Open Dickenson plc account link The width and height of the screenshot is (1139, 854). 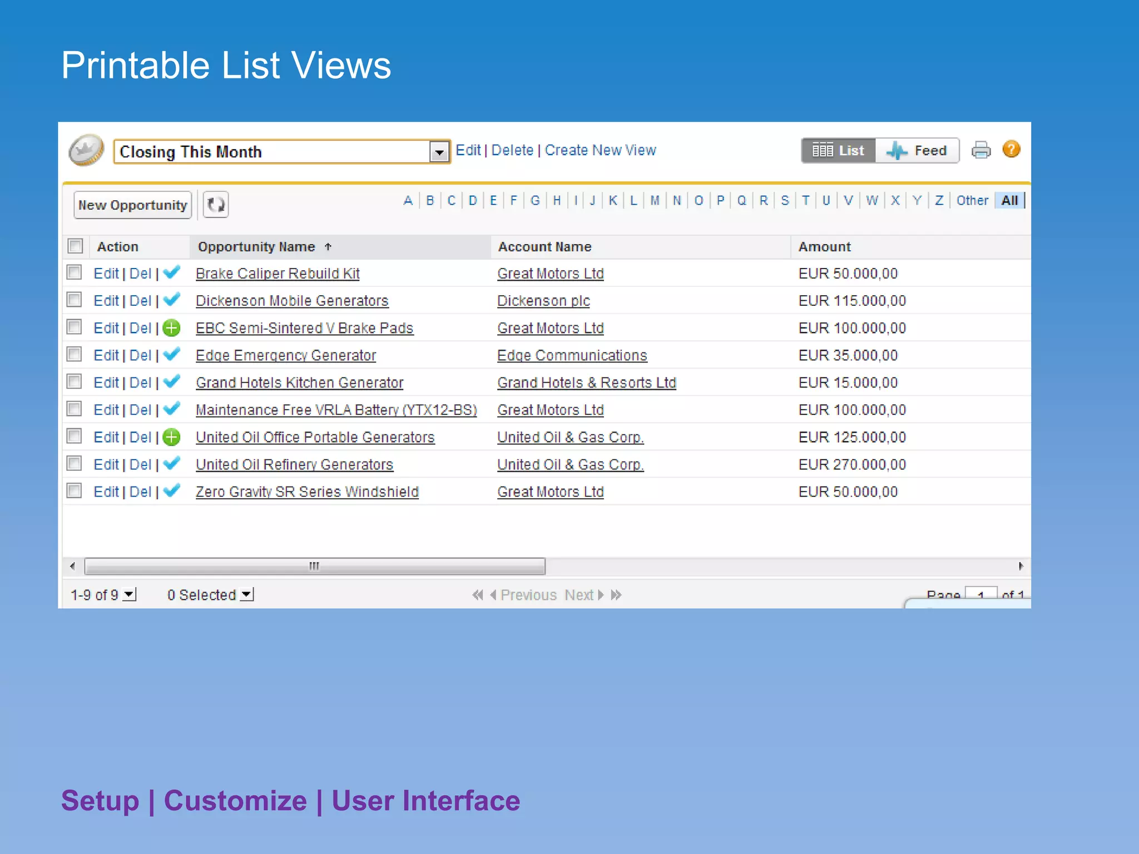[543, 301]
